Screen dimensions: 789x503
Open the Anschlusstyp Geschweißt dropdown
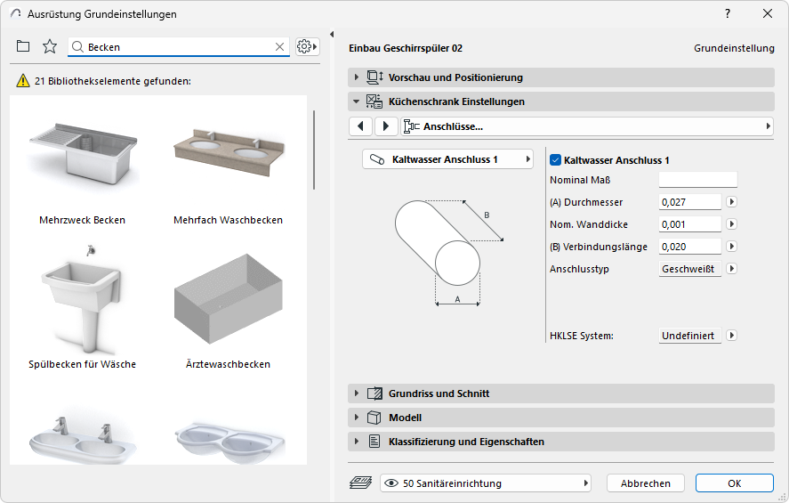pyautogui.click(x=690, y=269)
